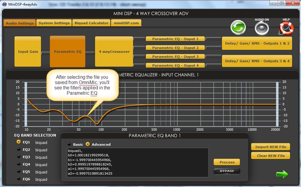The image size is (301, 187).
Task: Open Parametric EQ - Ouput 2
Action: (x=175, y=48)
